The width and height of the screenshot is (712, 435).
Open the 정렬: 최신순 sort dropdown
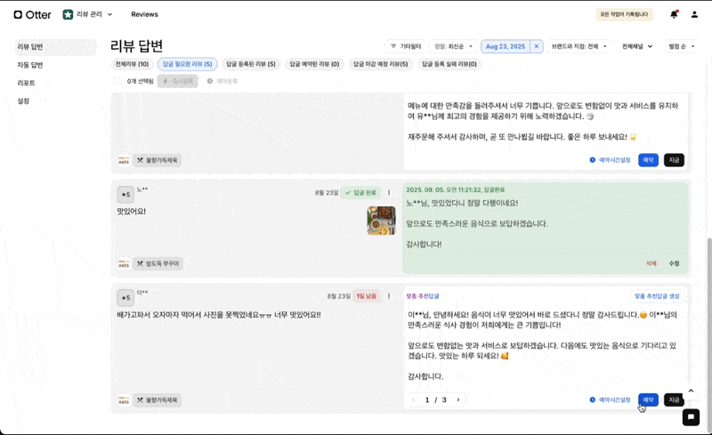point(453,46)
